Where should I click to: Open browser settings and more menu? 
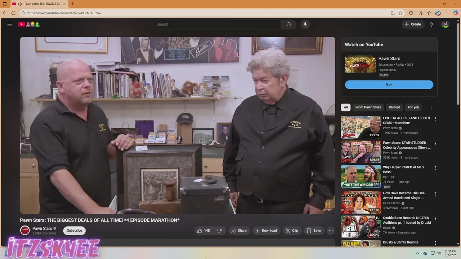point(447,13)
